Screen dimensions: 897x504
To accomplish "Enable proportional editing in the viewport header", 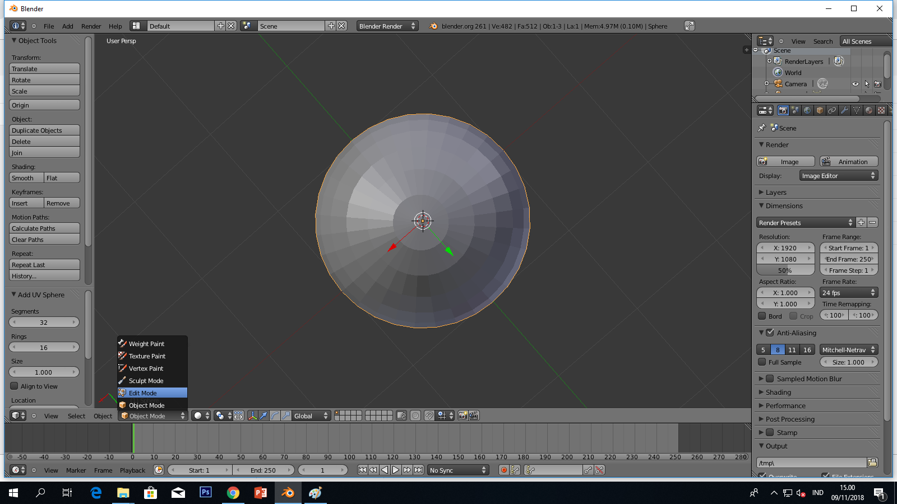I will coord(220,416).
